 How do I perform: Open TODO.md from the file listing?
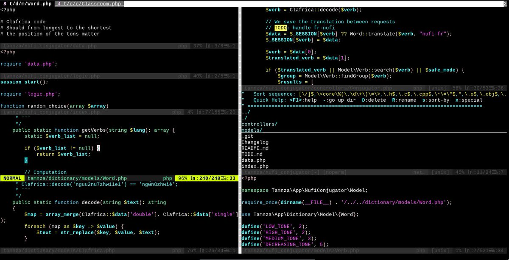pyautogui.click(x=252, y=154)
